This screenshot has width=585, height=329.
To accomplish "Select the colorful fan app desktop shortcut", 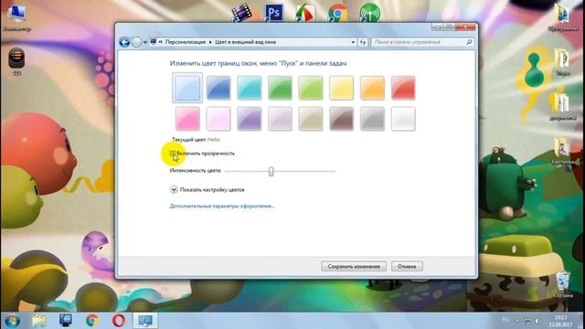I will pos(305,12).
